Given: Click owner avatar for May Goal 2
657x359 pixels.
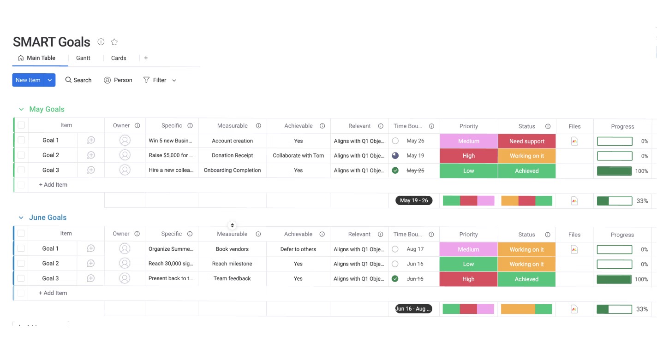Looking at the screenshot, I should point(125,155).
